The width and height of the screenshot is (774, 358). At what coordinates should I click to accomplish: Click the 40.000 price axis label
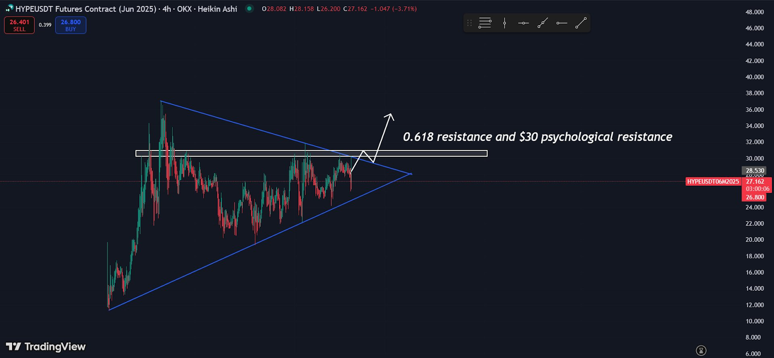coord(755,77)
